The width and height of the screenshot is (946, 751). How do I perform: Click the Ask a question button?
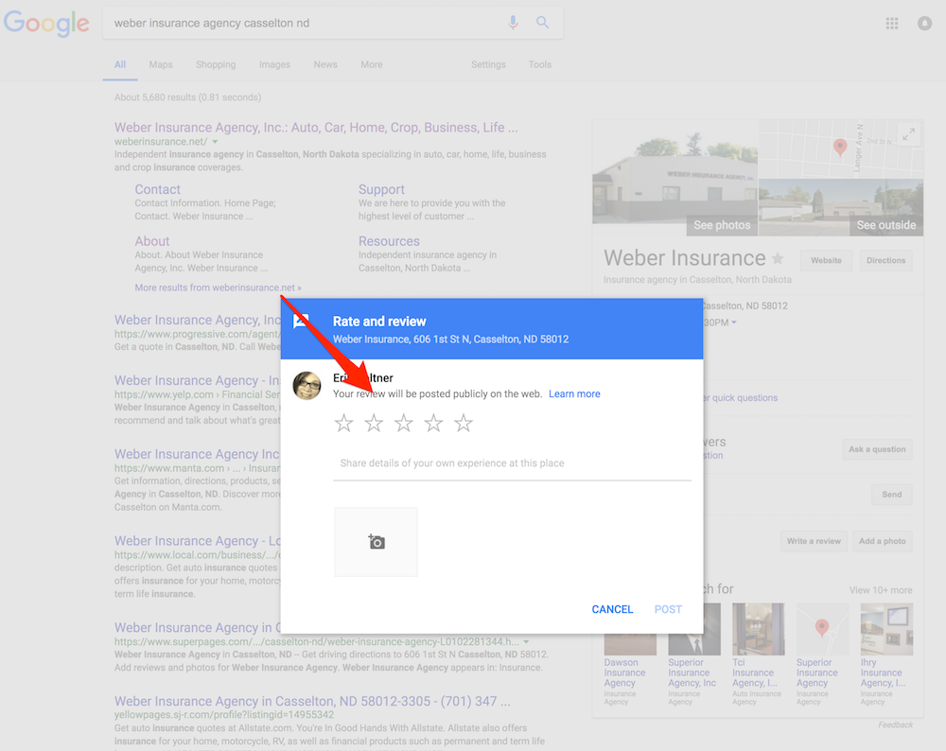877,449
